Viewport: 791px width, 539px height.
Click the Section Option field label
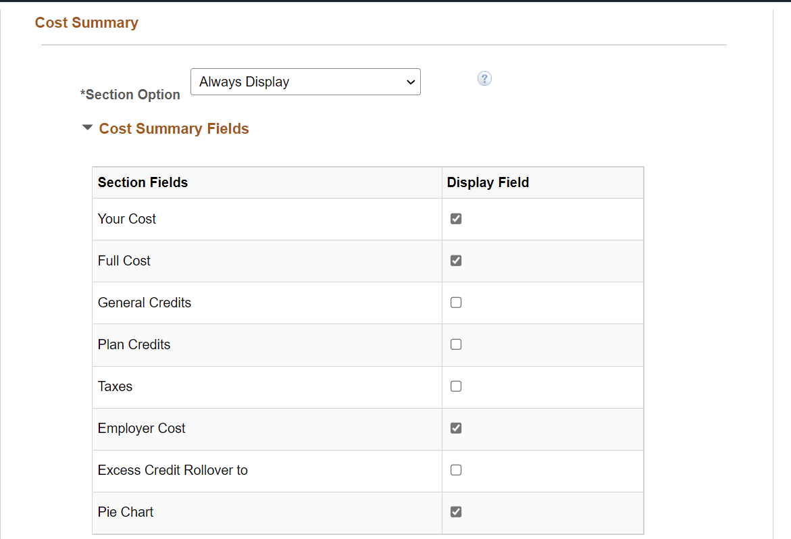coord(130,95)
